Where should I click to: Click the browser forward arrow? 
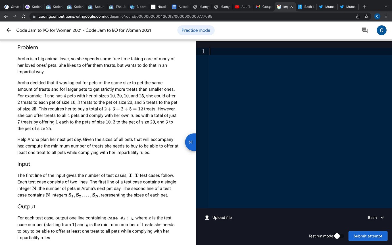tap(15, 16)
